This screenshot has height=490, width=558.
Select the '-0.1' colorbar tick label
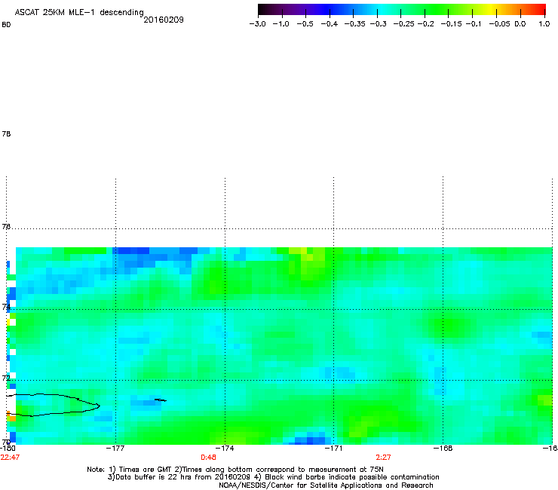(x=474, y=24)
